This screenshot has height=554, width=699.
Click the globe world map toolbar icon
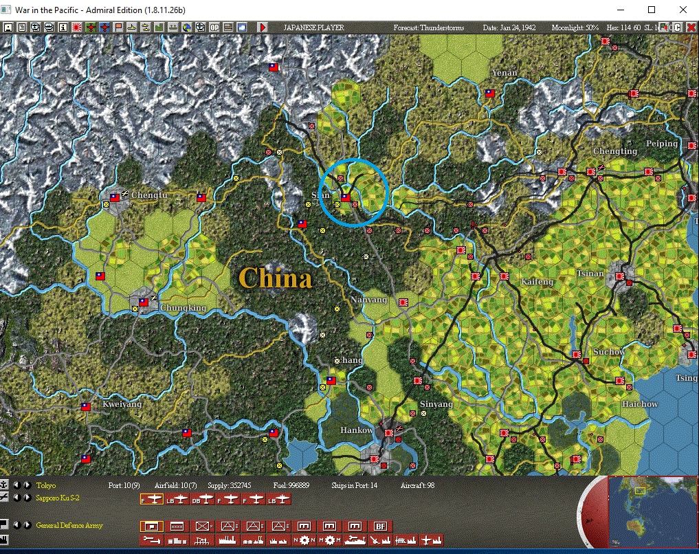187,27
